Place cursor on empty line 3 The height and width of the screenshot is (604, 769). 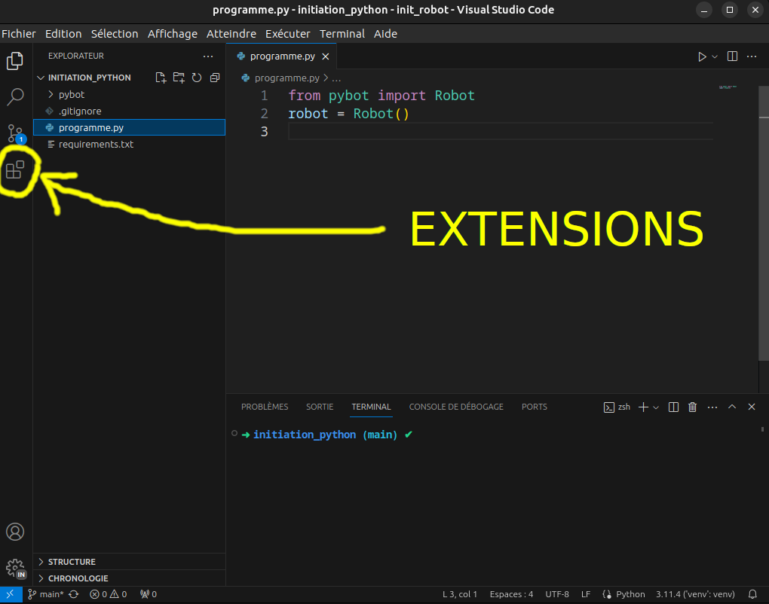(501, 132)
